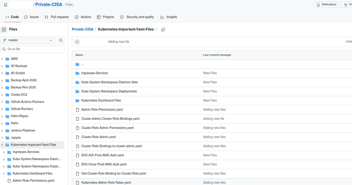Image resolution: width=352 pixels, height=185 pixels.
Task: Click file icon of Cluster-Admin-Cluster-Role-Bindings.yaml row
Action: 77,119
